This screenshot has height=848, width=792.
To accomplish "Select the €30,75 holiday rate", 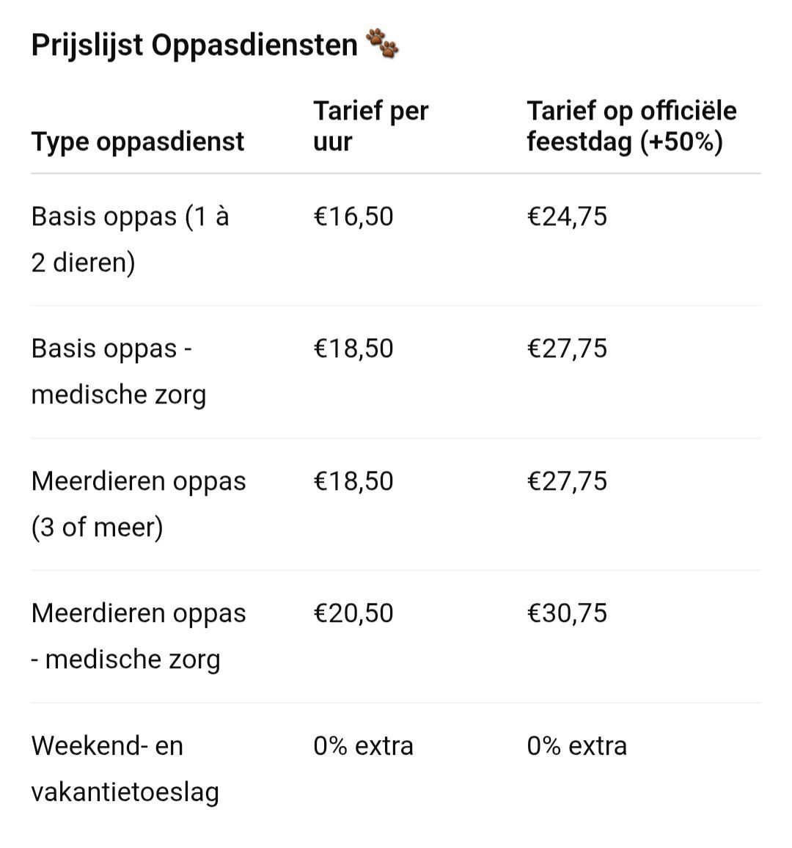I will pyautogui.click(x=567, y=613).
